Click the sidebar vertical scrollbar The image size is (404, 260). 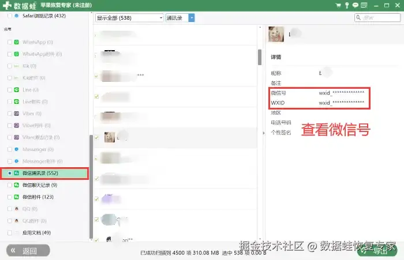(91, 187)
